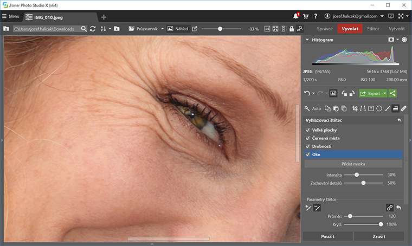Switch to the Editor tab
Viewport: 412px width, 246px height.
pyautogui.click(x=373, y=28)
